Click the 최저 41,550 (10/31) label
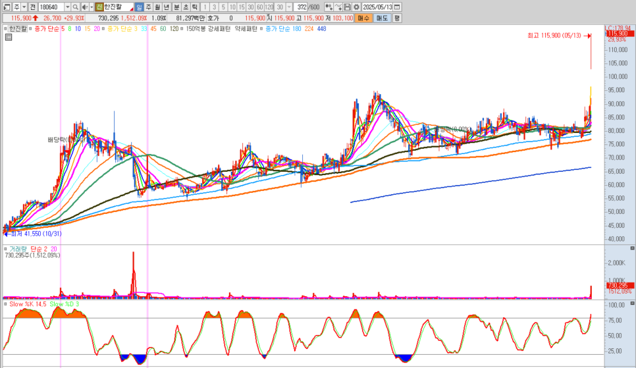This screenshot has height=368, width=636. click(36, 234)
